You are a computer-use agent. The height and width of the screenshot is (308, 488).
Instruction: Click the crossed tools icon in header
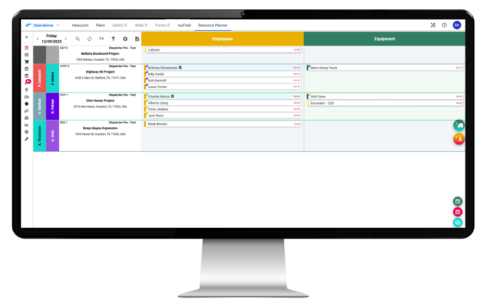[432, 25]
